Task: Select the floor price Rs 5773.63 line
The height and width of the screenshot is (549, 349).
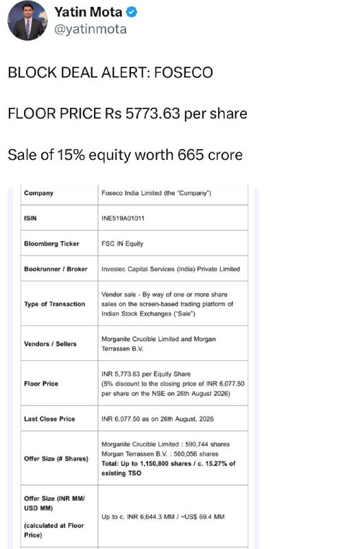Action: pos(128,113)
